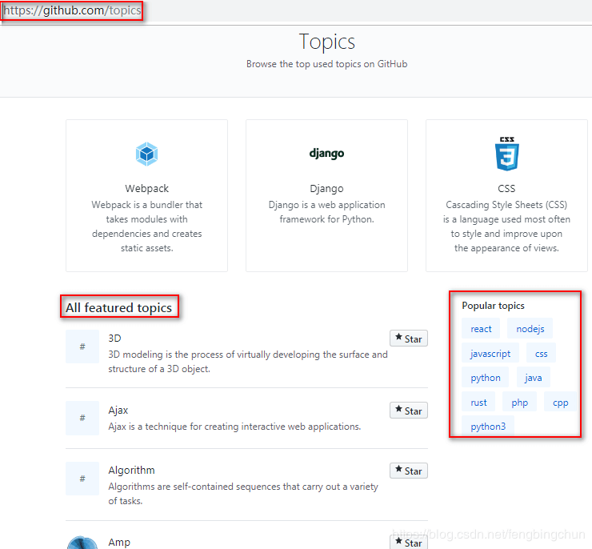Click the Popular topics heading
Viewport: 592px width, 549px height.
(x=493, y=306)
